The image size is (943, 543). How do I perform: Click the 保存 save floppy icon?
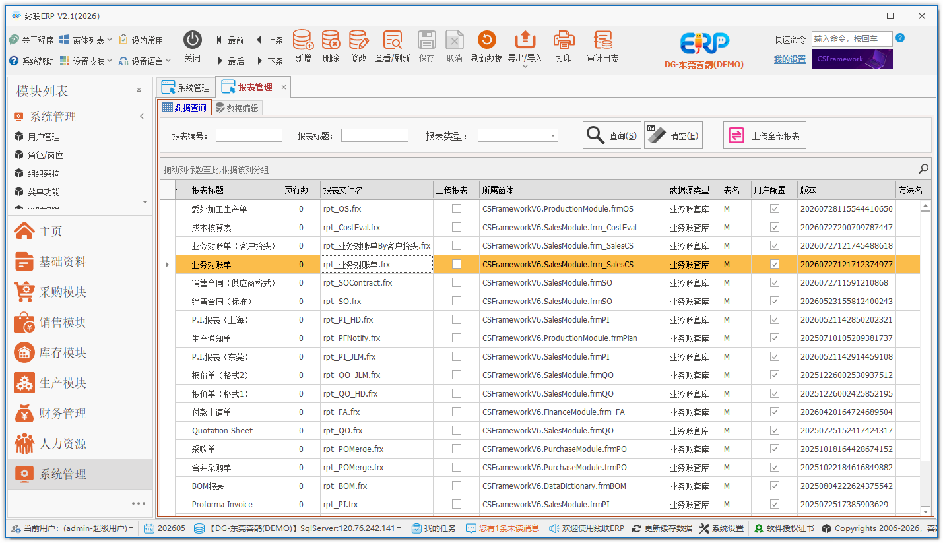[427, 40]
